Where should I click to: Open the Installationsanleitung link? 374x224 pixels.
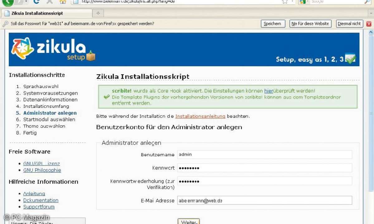click(200, 116)
